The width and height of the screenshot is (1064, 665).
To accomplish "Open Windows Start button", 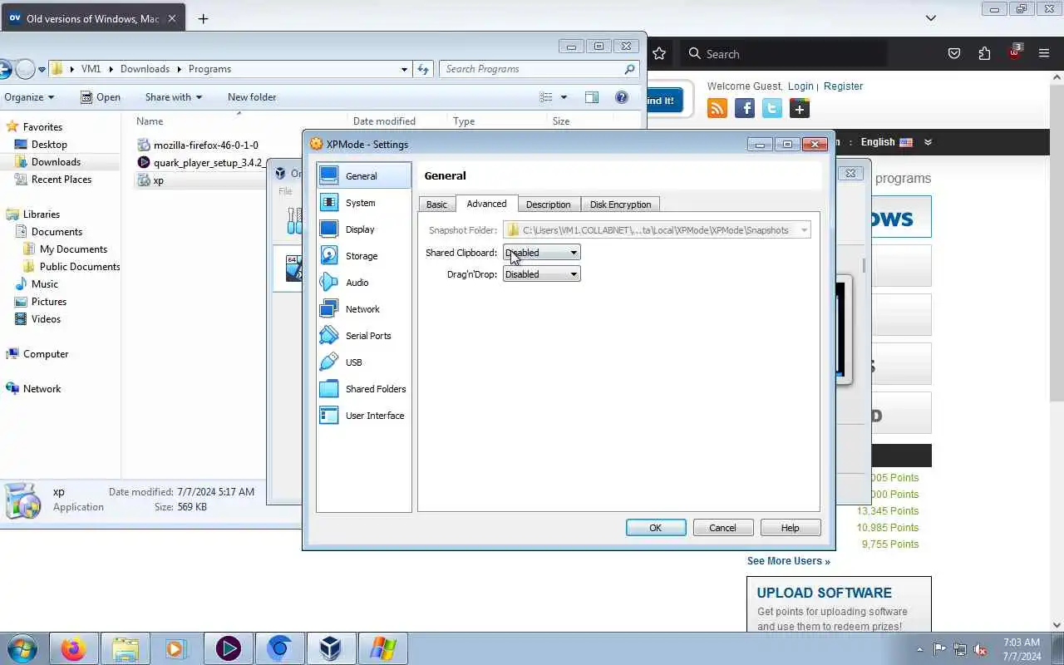I will click(22, 648).
